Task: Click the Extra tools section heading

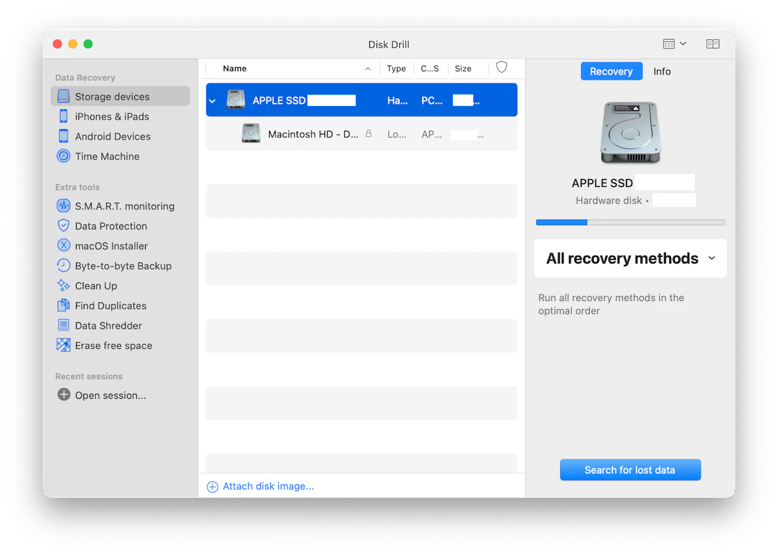Action: (77, 187)
